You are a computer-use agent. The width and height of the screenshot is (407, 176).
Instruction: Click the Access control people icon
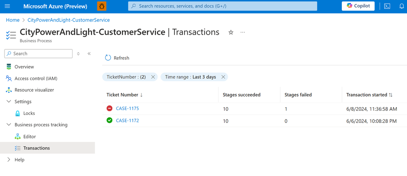(x=9, y=78)
